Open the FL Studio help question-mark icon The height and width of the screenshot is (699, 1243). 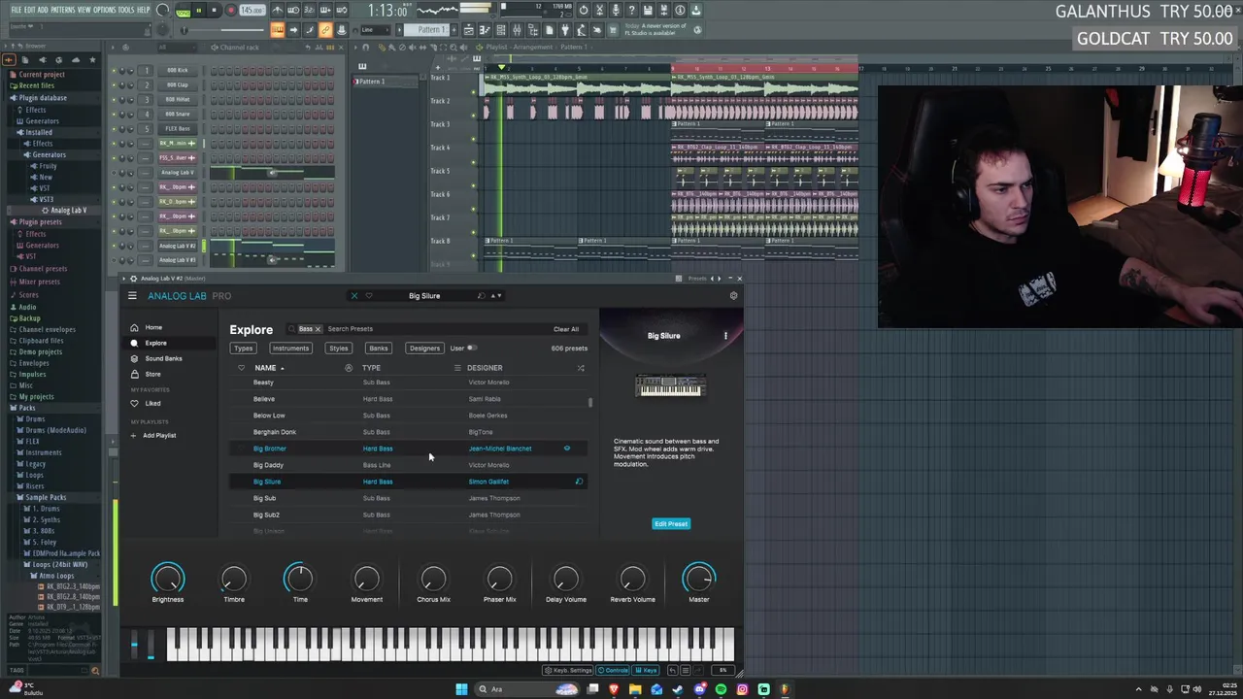[632, 11]
